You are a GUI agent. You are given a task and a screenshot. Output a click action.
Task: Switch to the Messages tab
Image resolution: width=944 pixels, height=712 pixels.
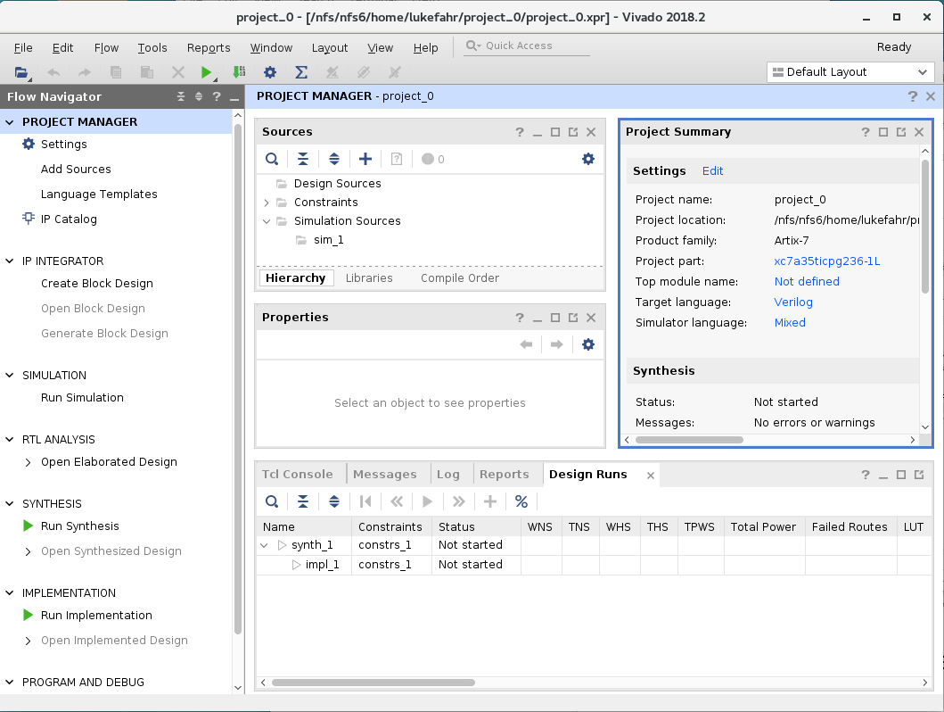pyautogui.click(x=385, y=474)
